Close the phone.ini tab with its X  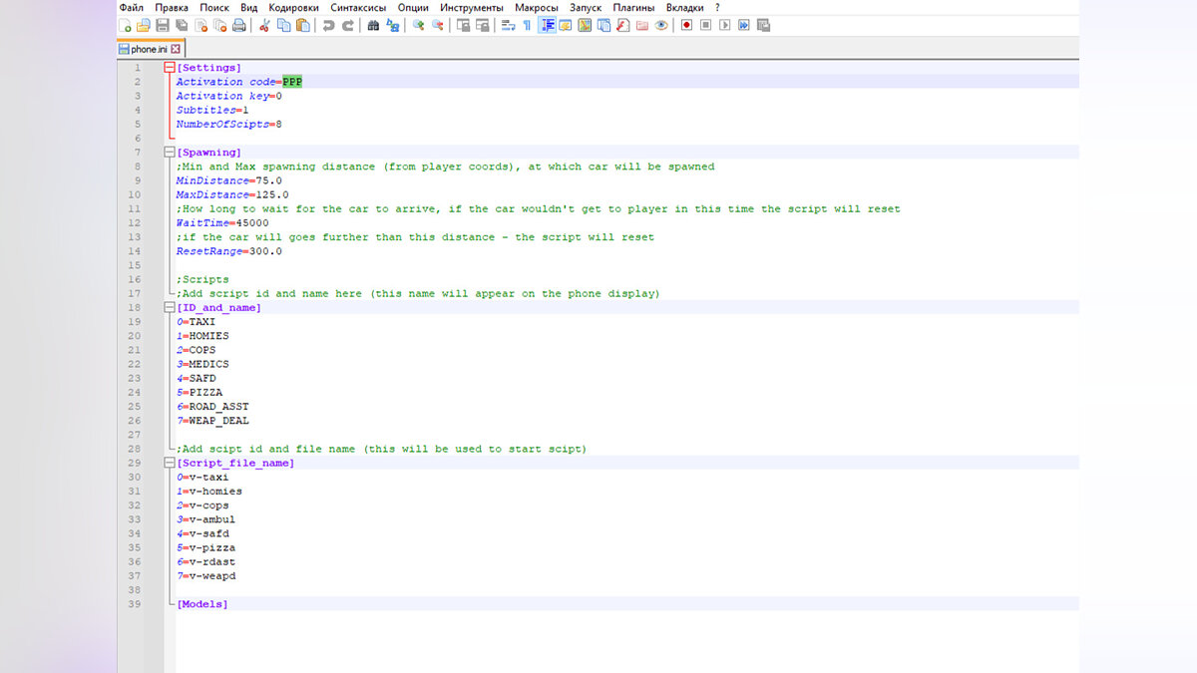176,49
